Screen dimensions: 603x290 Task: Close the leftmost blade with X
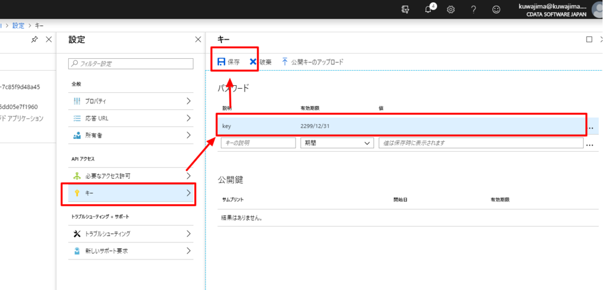coord(49,39)
